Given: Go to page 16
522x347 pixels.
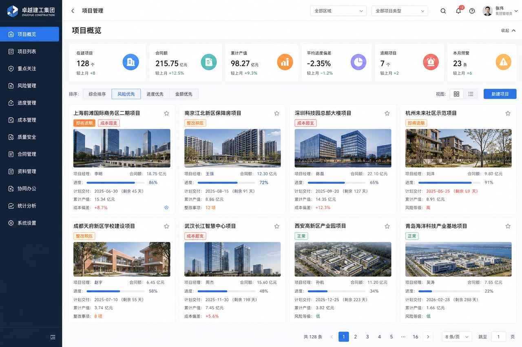Looking at the screenshot, I should point(415,337).
